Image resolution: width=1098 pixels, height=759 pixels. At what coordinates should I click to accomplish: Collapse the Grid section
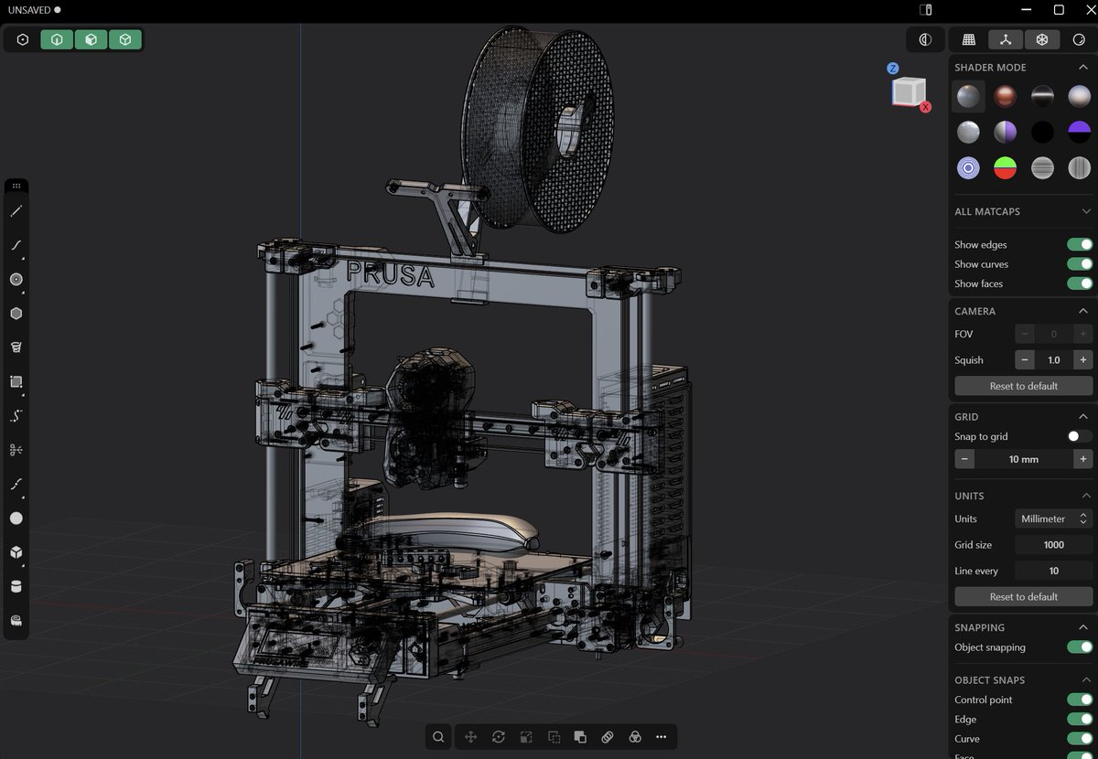pos(1085,417)
